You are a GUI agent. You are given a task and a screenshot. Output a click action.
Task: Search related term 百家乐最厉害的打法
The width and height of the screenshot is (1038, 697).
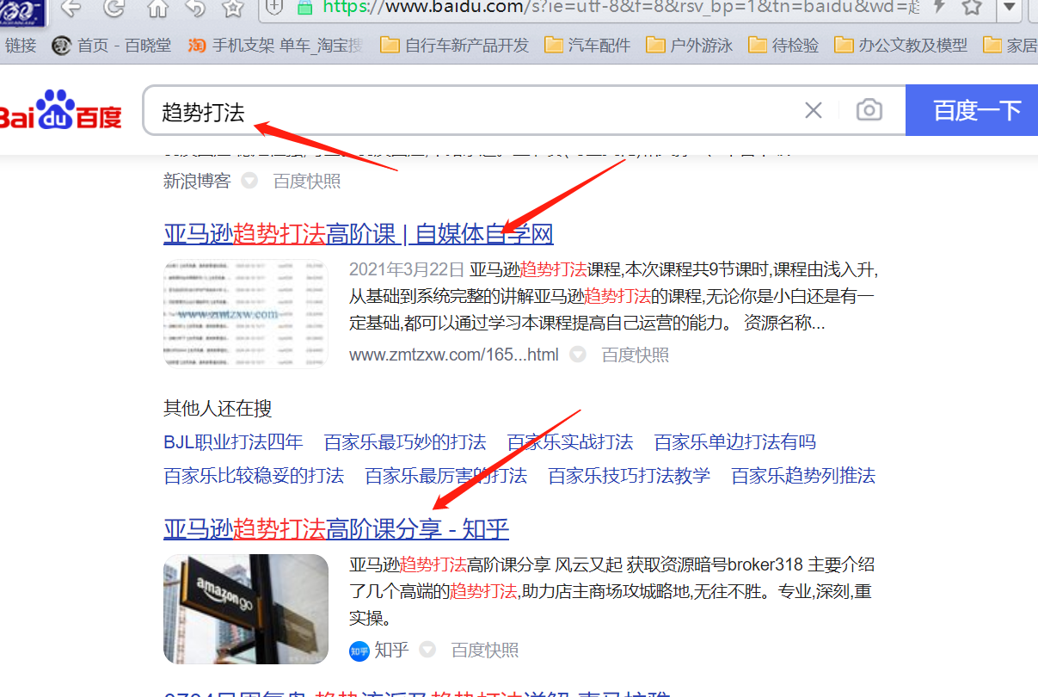pyautogui.click(x=446, y=475)
